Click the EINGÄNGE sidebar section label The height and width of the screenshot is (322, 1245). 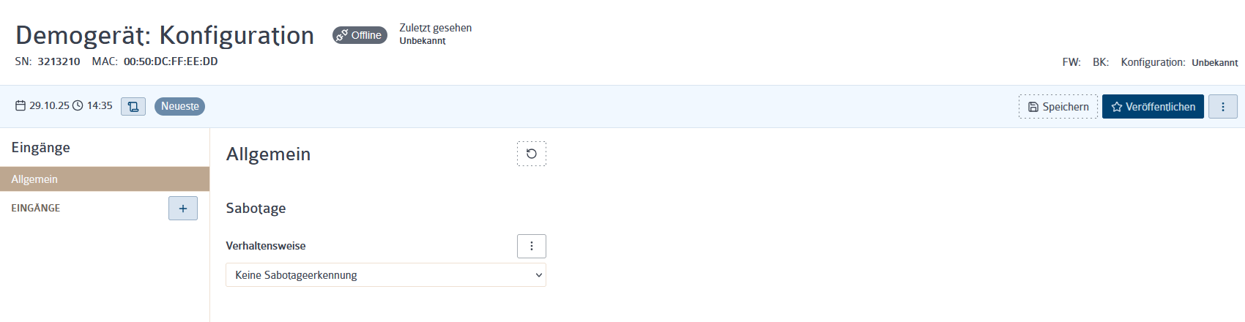pyautogui.click(x=36, y=208)
